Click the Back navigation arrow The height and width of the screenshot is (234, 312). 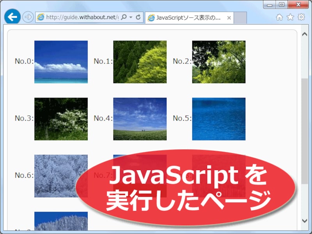(13, 17)
